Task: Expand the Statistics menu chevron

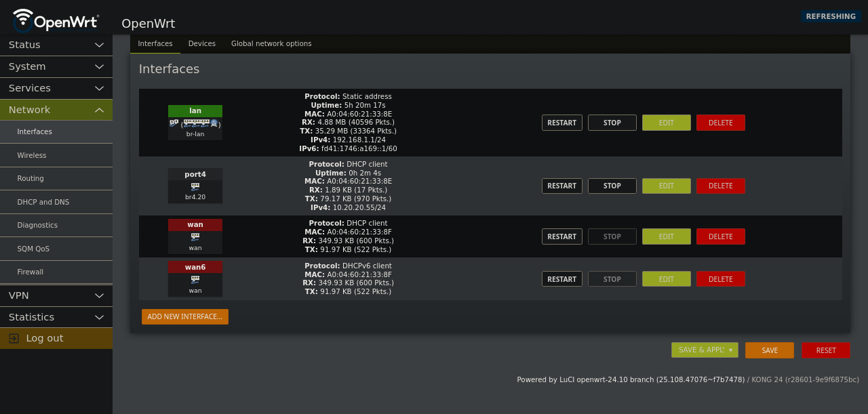Action: click(x=99, y=317)
